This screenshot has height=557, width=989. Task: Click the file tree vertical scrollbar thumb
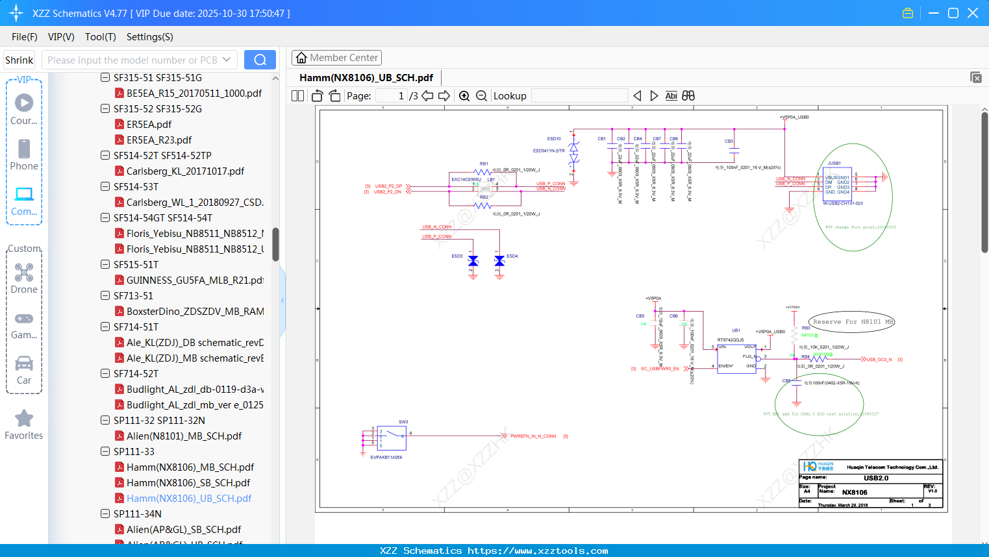click(275, 243)
